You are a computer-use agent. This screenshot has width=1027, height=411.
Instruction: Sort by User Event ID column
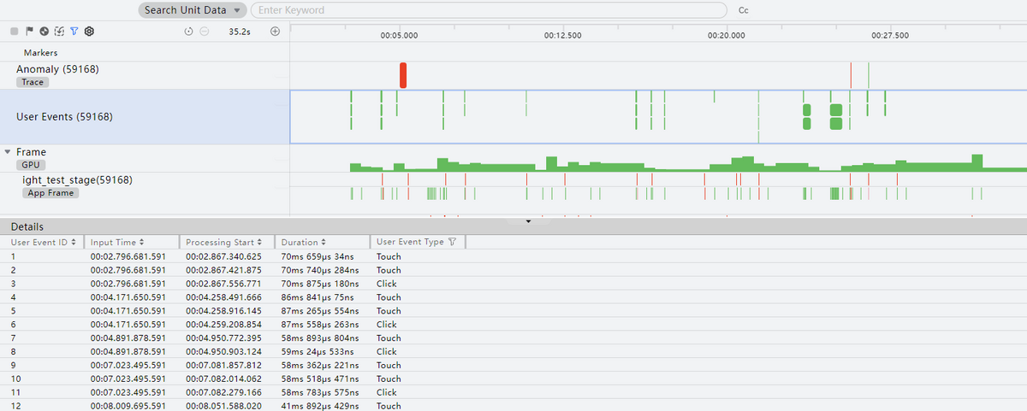[44, 243]
